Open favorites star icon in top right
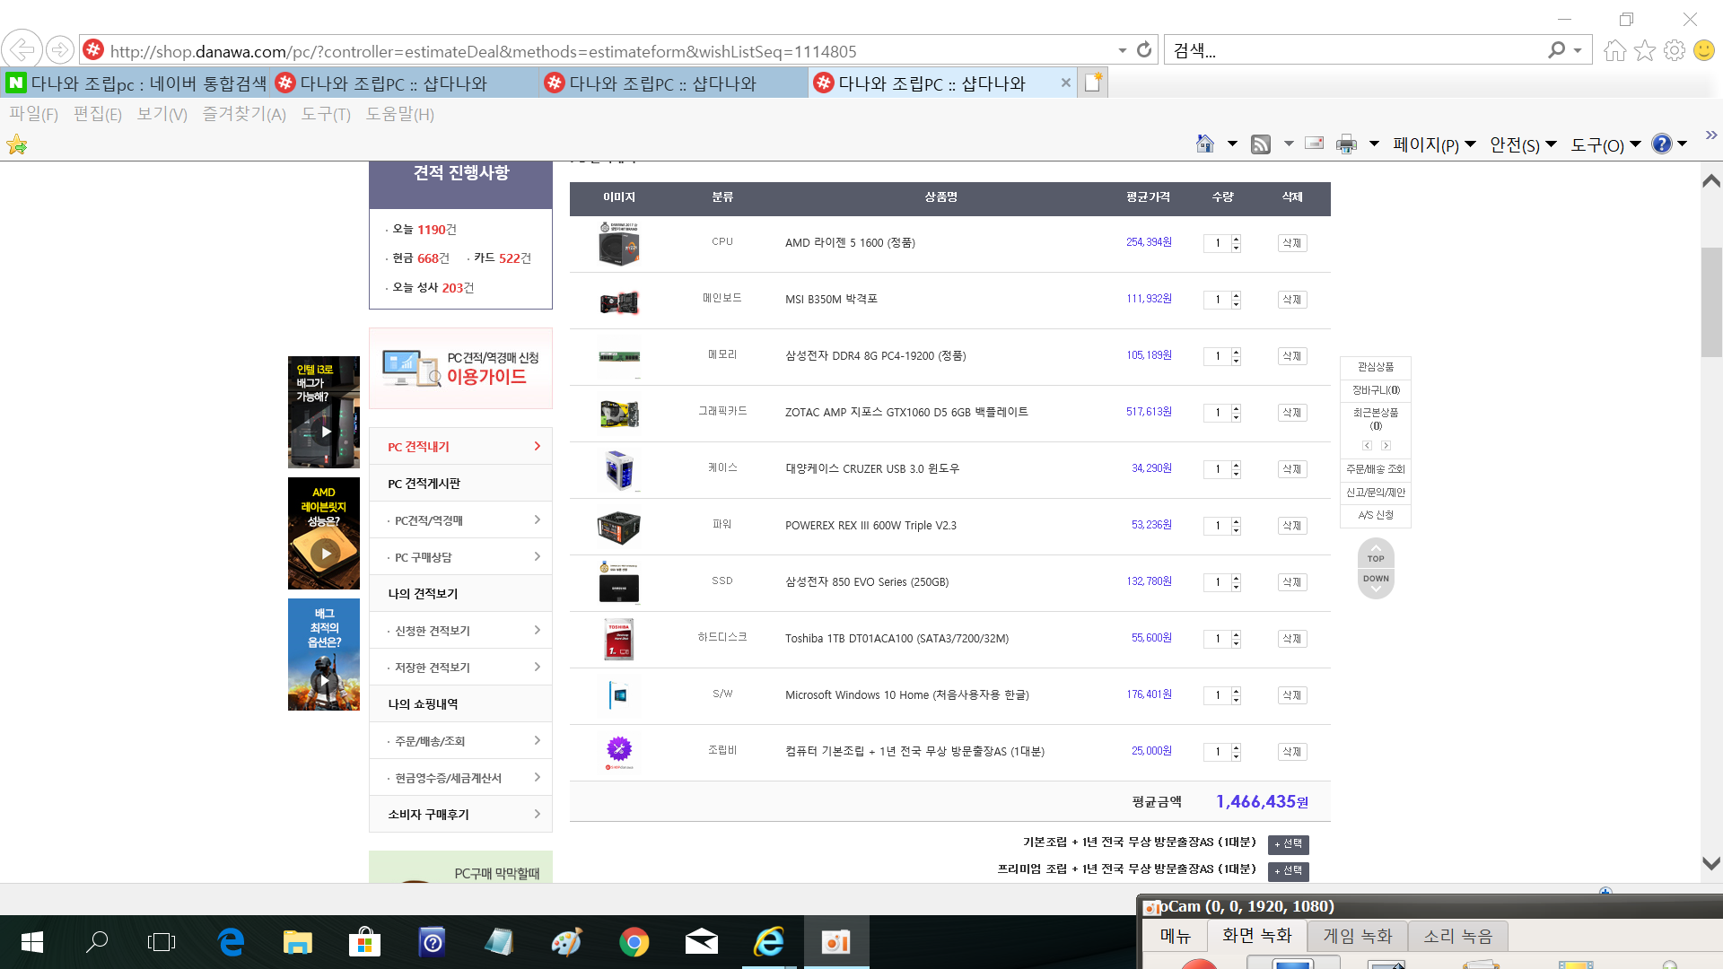This screenshot has height=969, width=1723. click(1645, 50)
